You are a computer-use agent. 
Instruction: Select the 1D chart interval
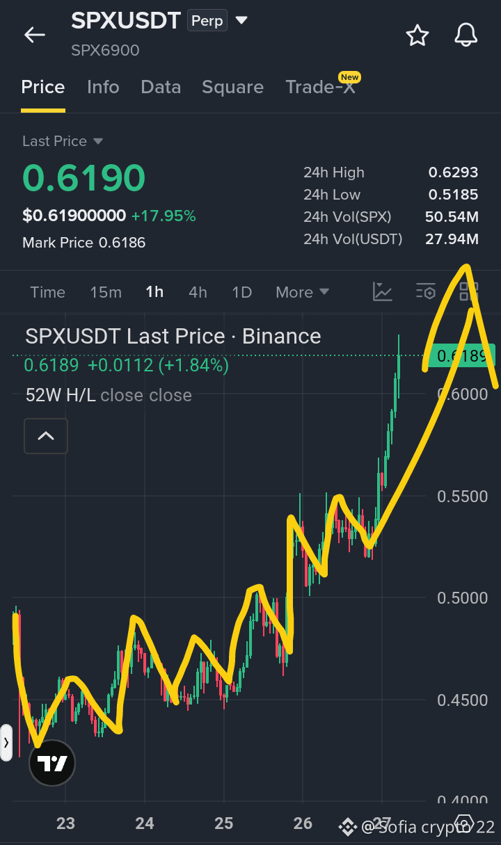(x=241, y=292)
